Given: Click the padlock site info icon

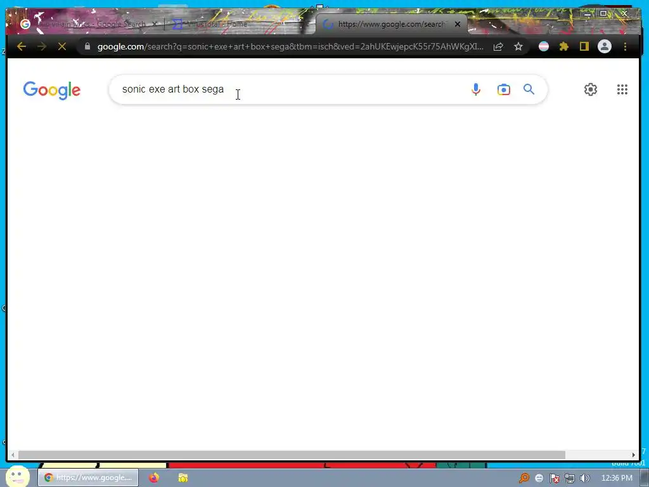Looking at the screenshot, I should [87, 46].
